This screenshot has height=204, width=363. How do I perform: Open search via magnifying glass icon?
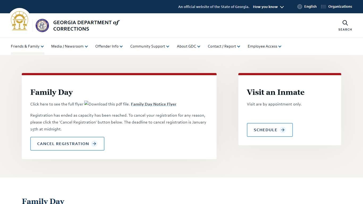345,23
